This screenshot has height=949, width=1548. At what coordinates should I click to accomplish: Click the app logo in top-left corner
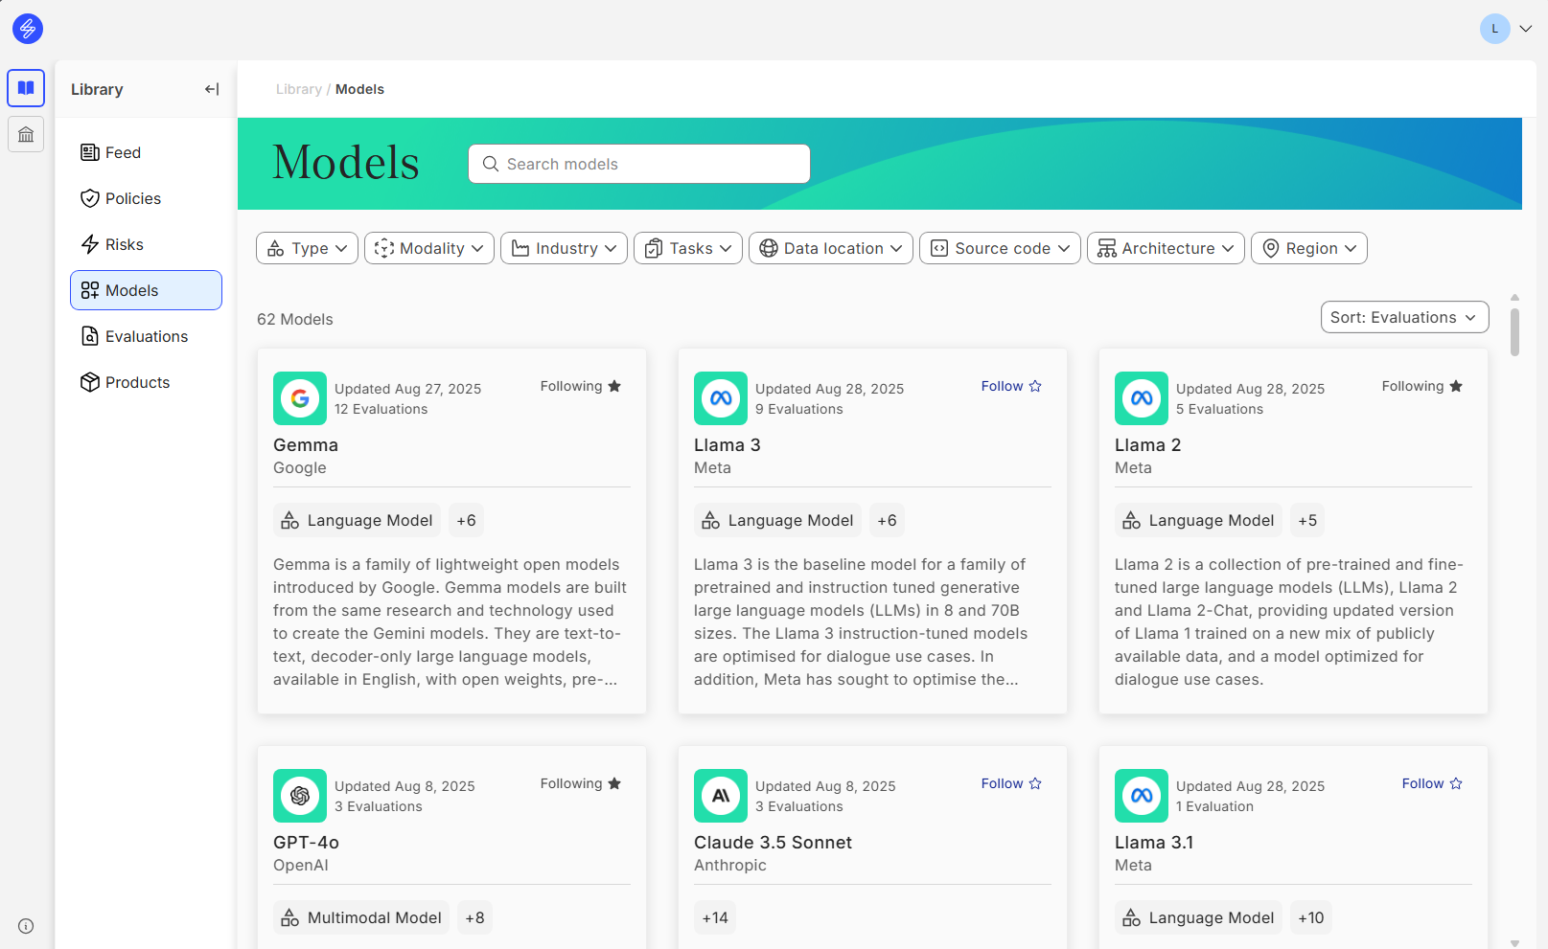(28, 29)
